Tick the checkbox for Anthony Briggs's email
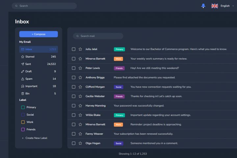The height and width of the screenshot is (158, 237). [x=74, y=77]
